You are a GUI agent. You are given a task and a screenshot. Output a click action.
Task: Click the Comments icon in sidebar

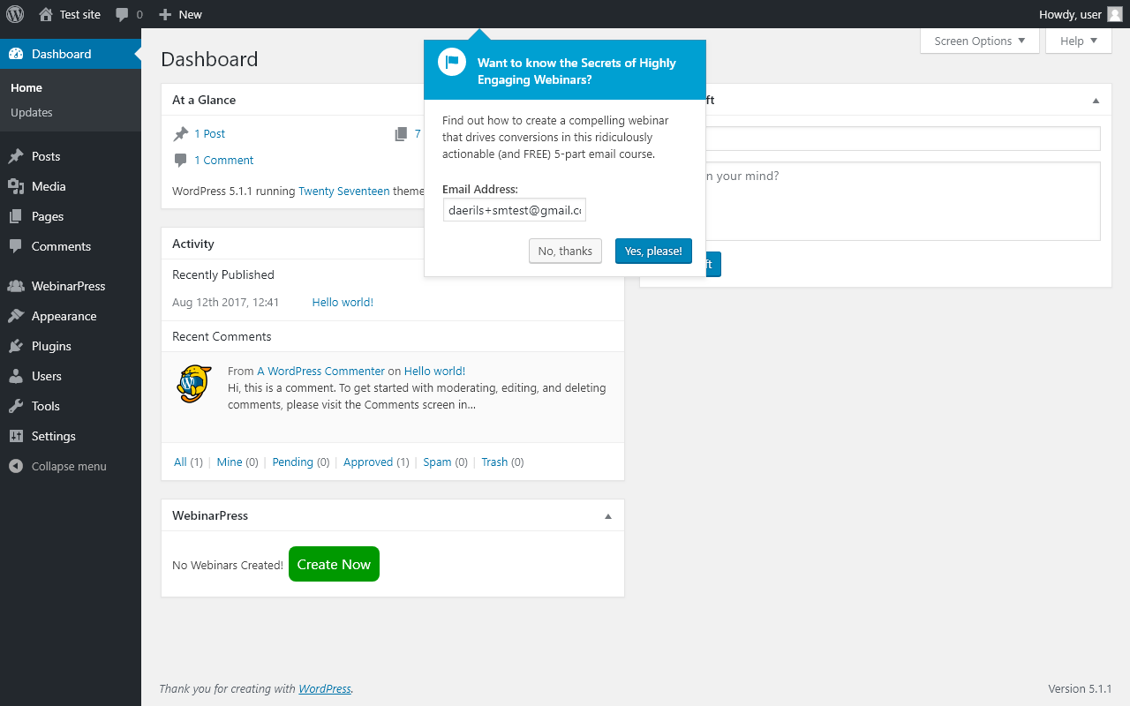click(16, 246)
